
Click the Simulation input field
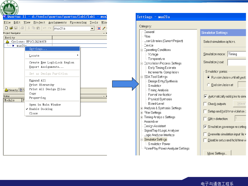click(x=237, y=62)
